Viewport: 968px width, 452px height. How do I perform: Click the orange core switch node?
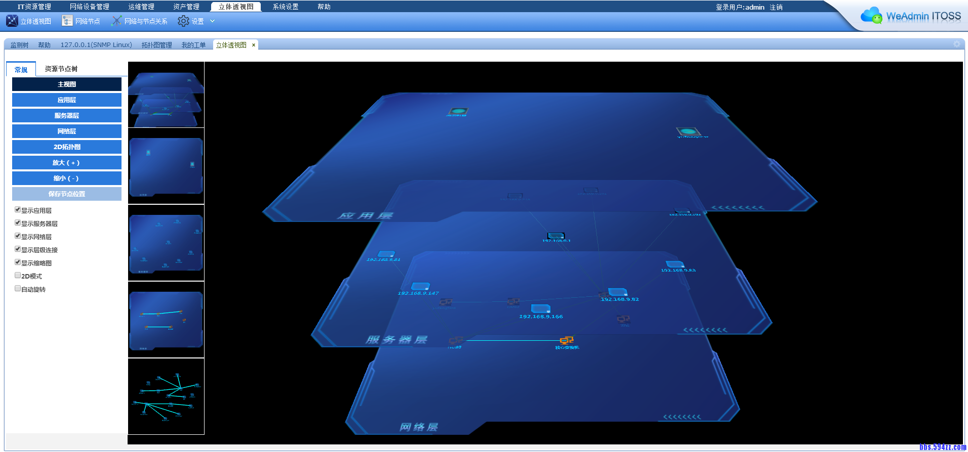[567, 340]
